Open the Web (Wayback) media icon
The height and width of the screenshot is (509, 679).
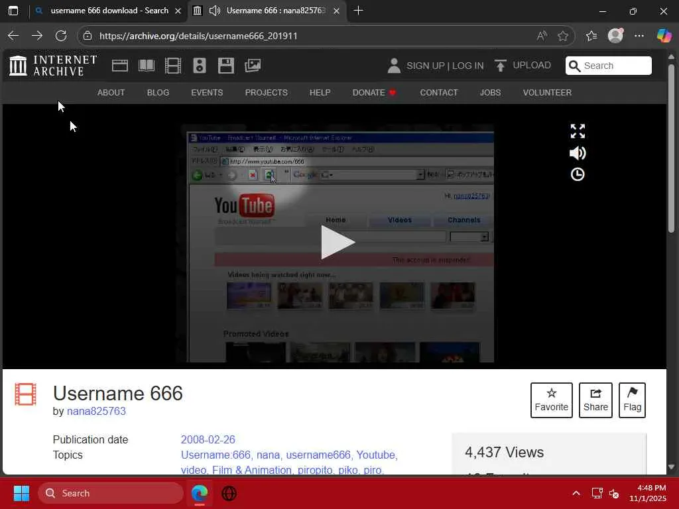pyautogui.click(x=119, y=66)
